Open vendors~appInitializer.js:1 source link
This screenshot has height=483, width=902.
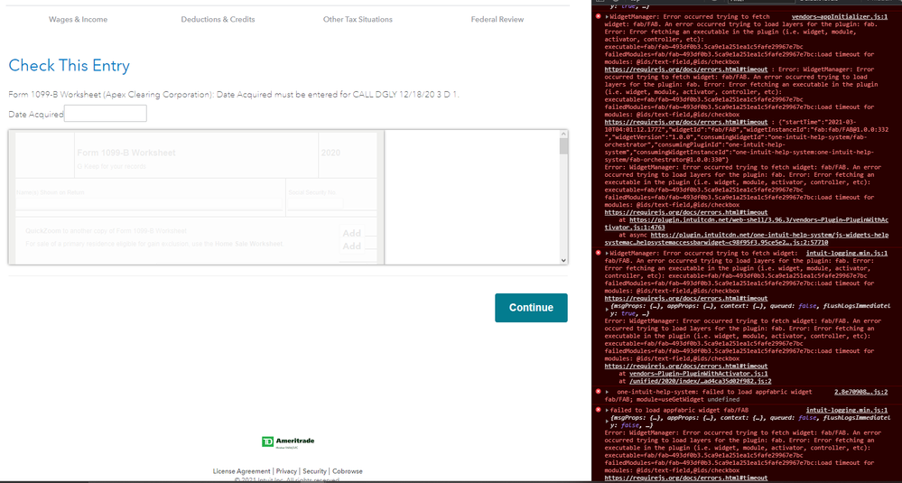point(840,17)
